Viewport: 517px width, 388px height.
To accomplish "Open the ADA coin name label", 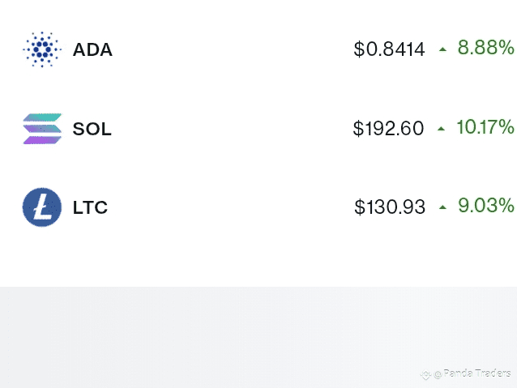I will tap(92, 49).
